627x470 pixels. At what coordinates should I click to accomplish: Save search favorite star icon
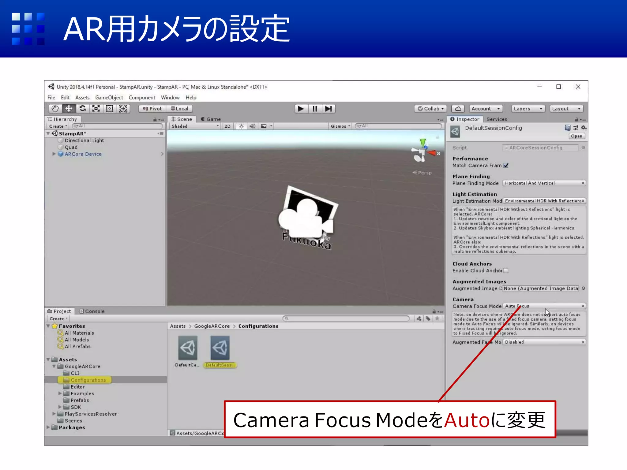click(x=437, y=319)
